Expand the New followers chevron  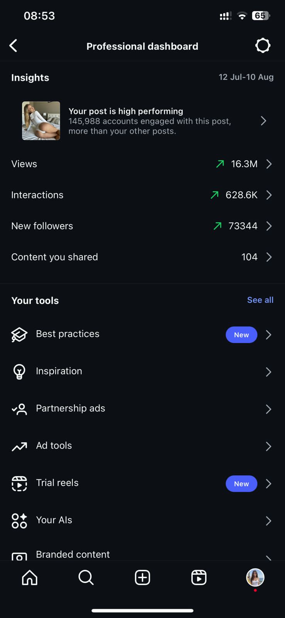[269, 226]
